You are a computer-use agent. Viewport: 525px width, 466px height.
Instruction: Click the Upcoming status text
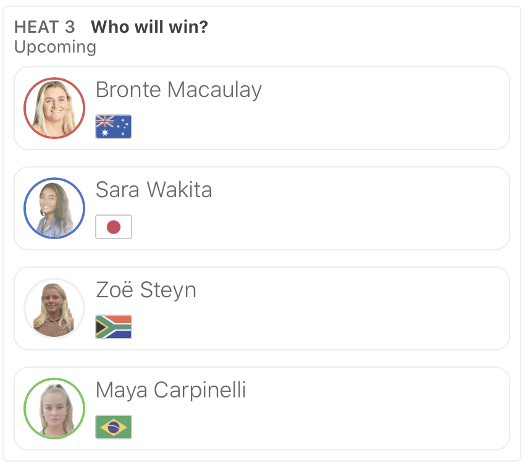[x=55, y=47]
